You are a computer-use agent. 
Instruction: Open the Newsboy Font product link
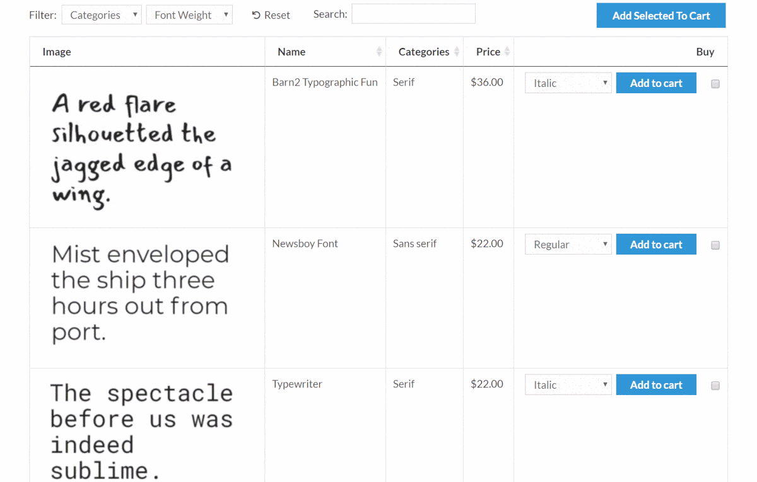click(x=305, y=243)
